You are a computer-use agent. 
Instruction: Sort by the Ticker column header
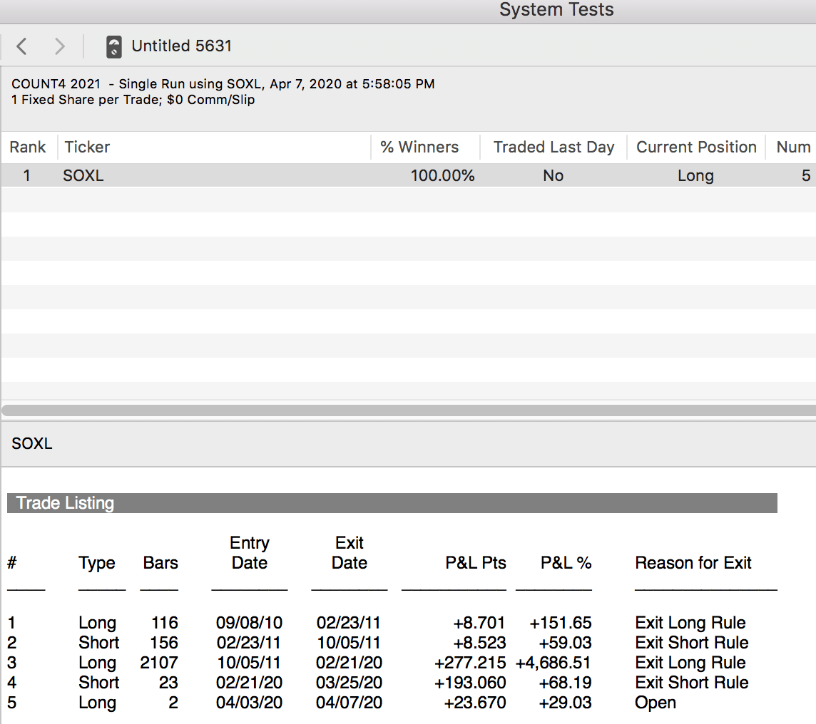tap(87, 148)
